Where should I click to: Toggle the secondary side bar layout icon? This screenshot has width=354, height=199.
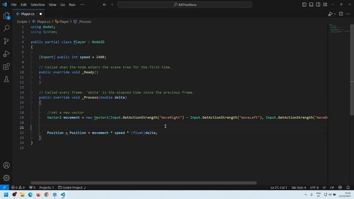click(318, 4)
